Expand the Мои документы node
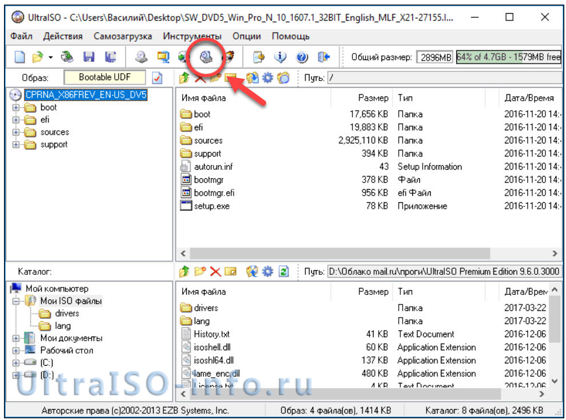This screenshot has width=566, height=420. (16, 338)
